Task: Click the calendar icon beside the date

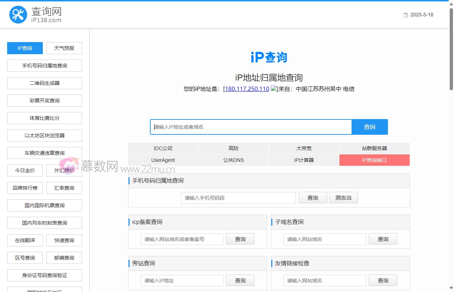Action: (x=405, y=15)
